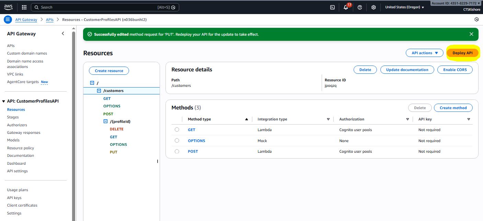Dismiss the green success banner

pyautogui.click(x=471, y=34)
